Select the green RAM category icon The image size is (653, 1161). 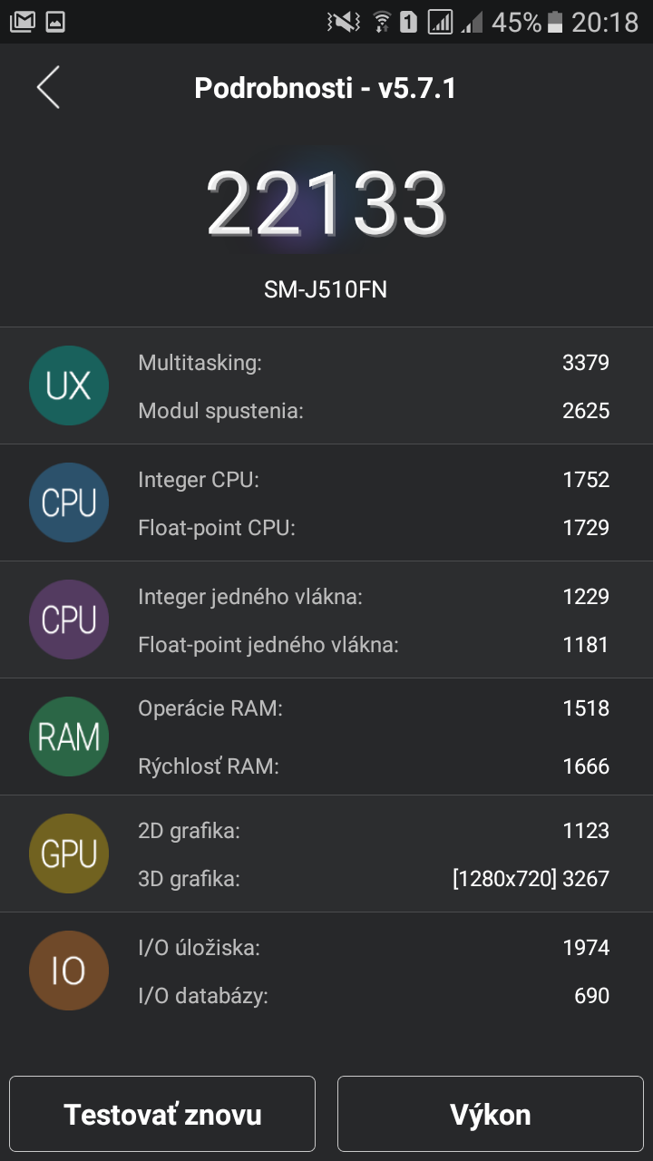(x=69, y=737)
